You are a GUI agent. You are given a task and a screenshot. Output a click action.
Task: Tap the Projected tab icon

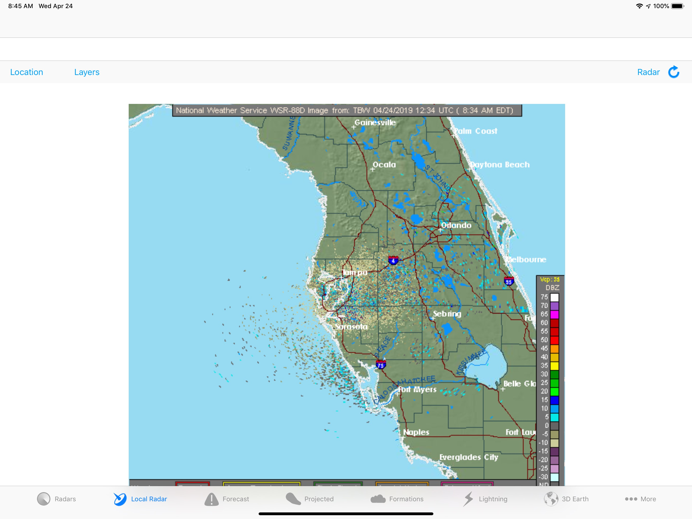pyautogui.click(x=293, y=499)
